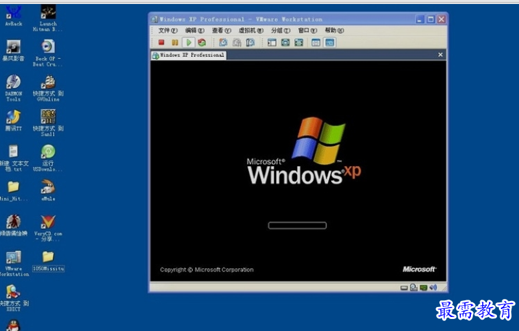Suspend the virtual machine with the pause icon
The image size is (519, 331).
coord(175,42)
